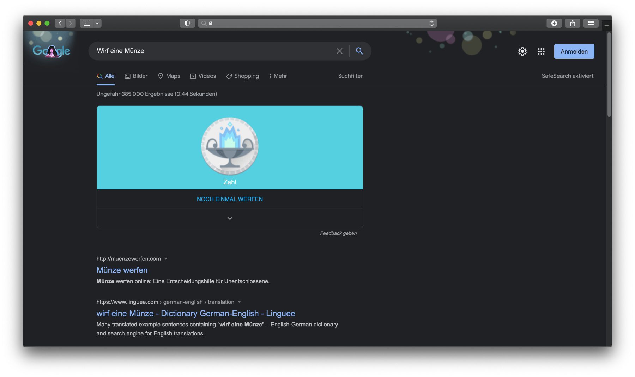
Task: Open the Google apps grid
Action: pos(541,51)
